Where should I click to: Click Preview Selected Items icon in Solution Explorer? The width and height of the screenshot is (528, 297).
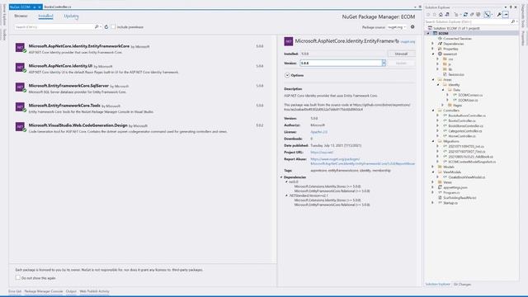(506, 15)
